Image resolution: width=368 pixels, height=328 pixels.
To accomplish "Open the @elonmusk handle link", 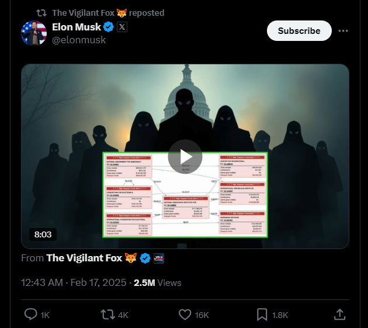I will pos(79,40).
